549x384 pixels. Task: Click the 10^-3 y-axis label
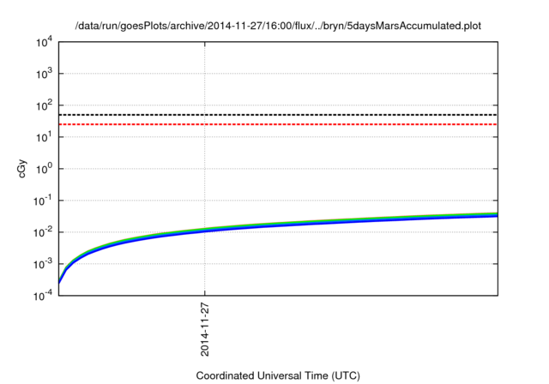click(x=43, y=265)
